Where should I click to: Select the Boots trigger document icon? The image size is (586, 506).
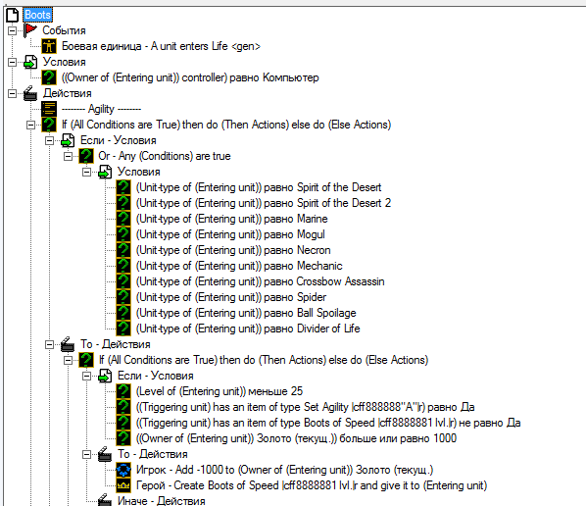pyautogui.click(x=12, y=15)
